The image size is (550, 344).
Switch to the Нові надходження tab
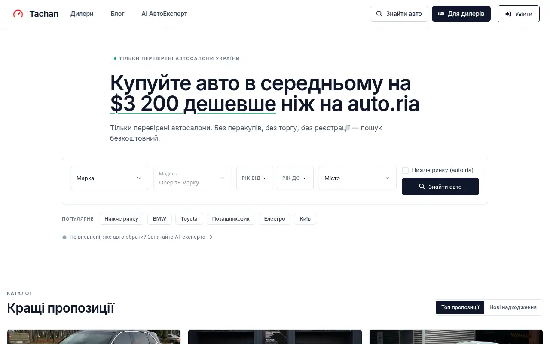pos(513,307)
